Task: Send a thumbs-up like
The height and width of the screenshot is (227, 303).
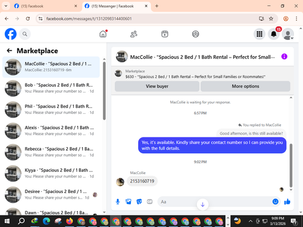Action: coord(287,202)
